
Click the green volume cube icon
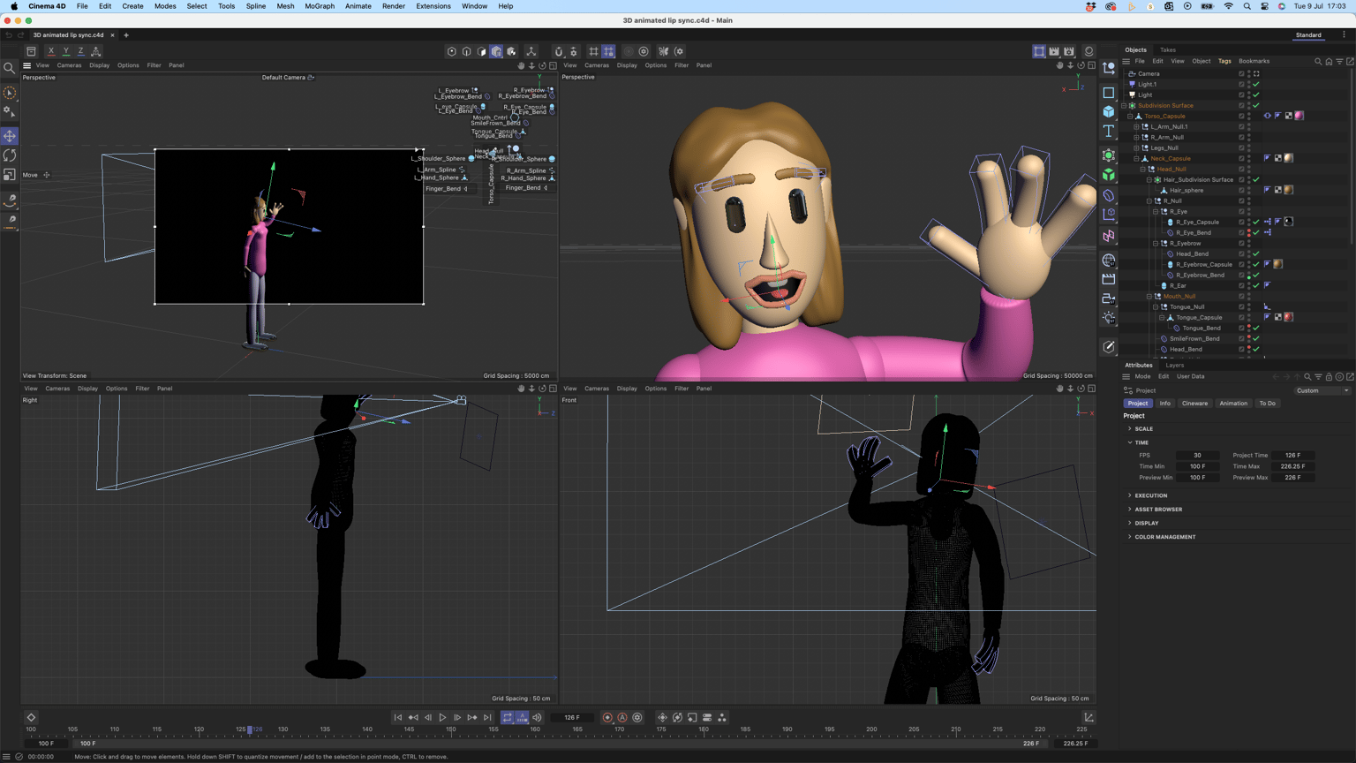pyautogui.click(x=1109, y=176)
